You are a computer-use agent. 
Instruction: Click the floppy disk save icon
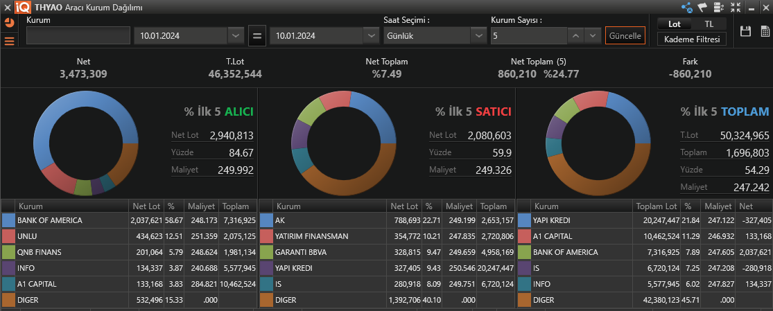(745, 32)
